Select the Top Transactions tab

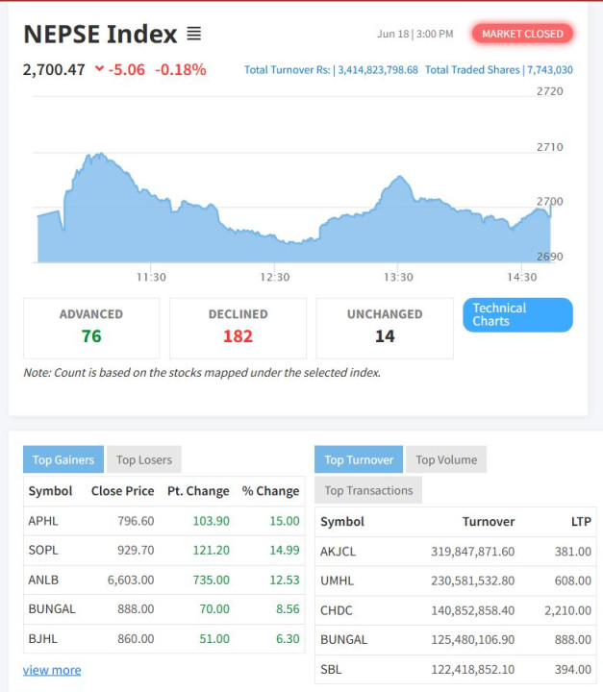[x=368, y=490]
